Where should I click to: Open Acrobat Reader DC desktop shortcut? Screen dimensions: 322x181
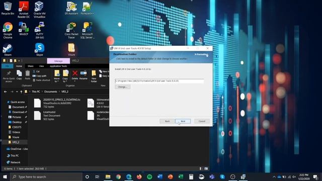24,10
